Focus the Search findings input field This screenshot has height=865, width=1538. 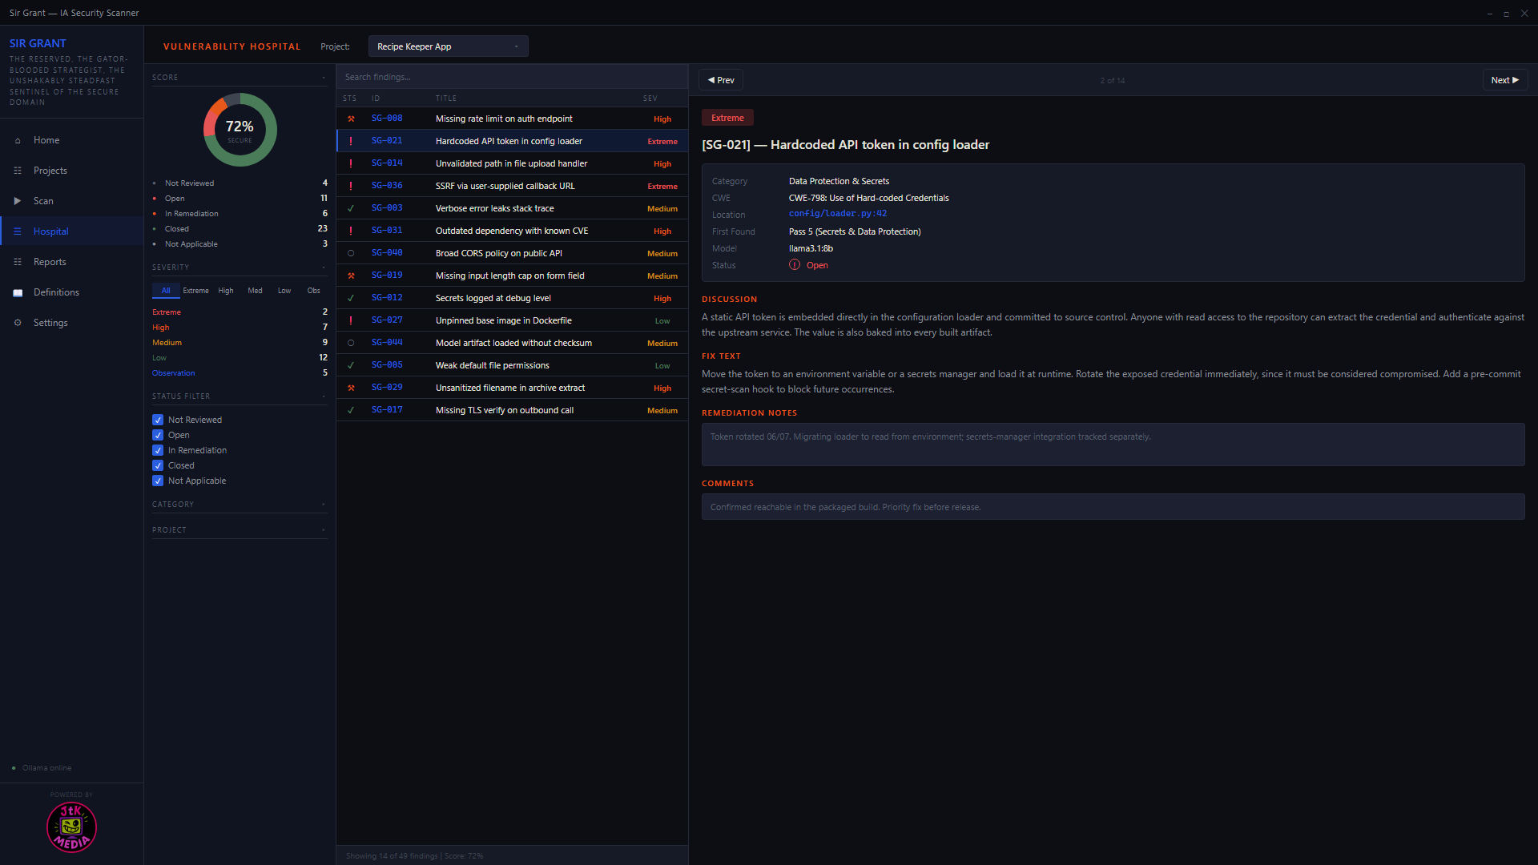[x=512, y=77]
